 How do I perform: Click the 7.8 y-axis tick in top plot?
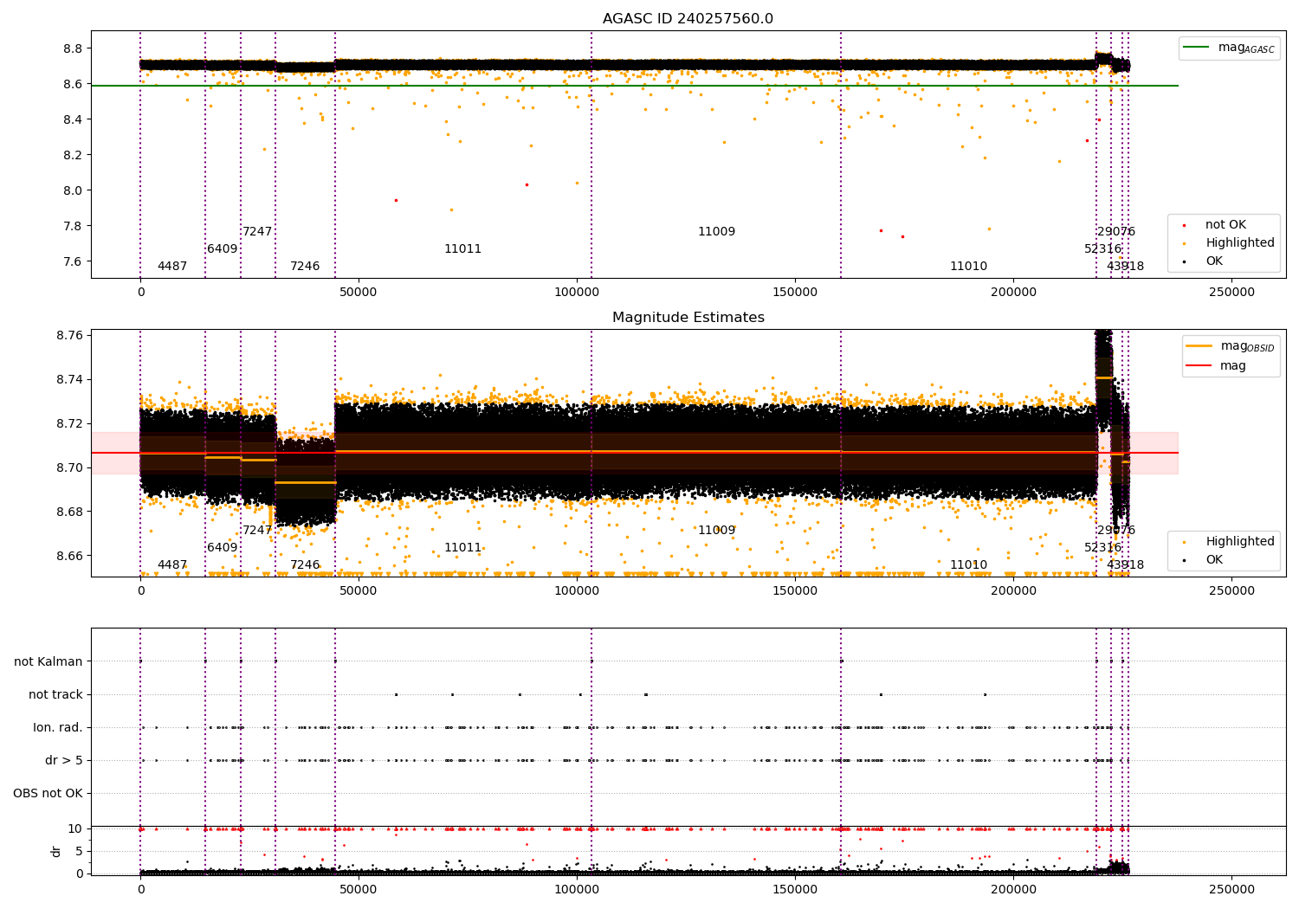(x=73, y=226)
